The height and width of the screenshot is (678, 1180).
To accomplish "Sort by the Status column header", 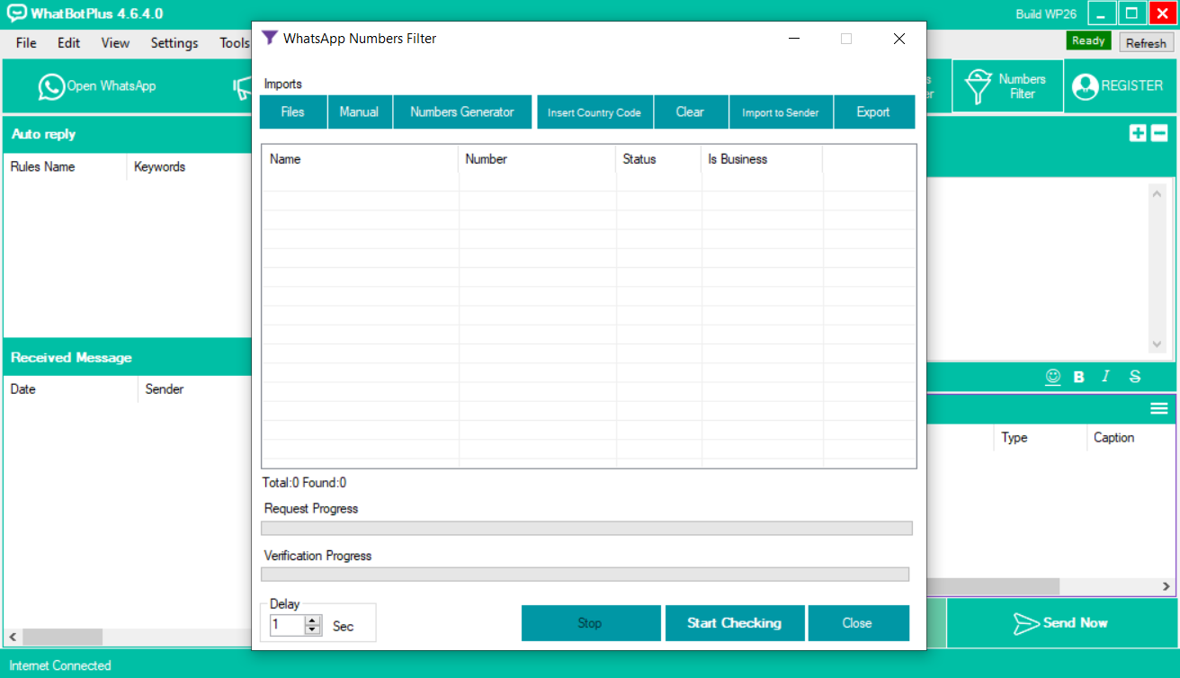I will [658, 159].
